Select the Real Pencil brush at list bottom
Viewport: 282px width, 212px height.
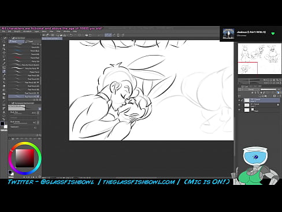tap(24, 96)
